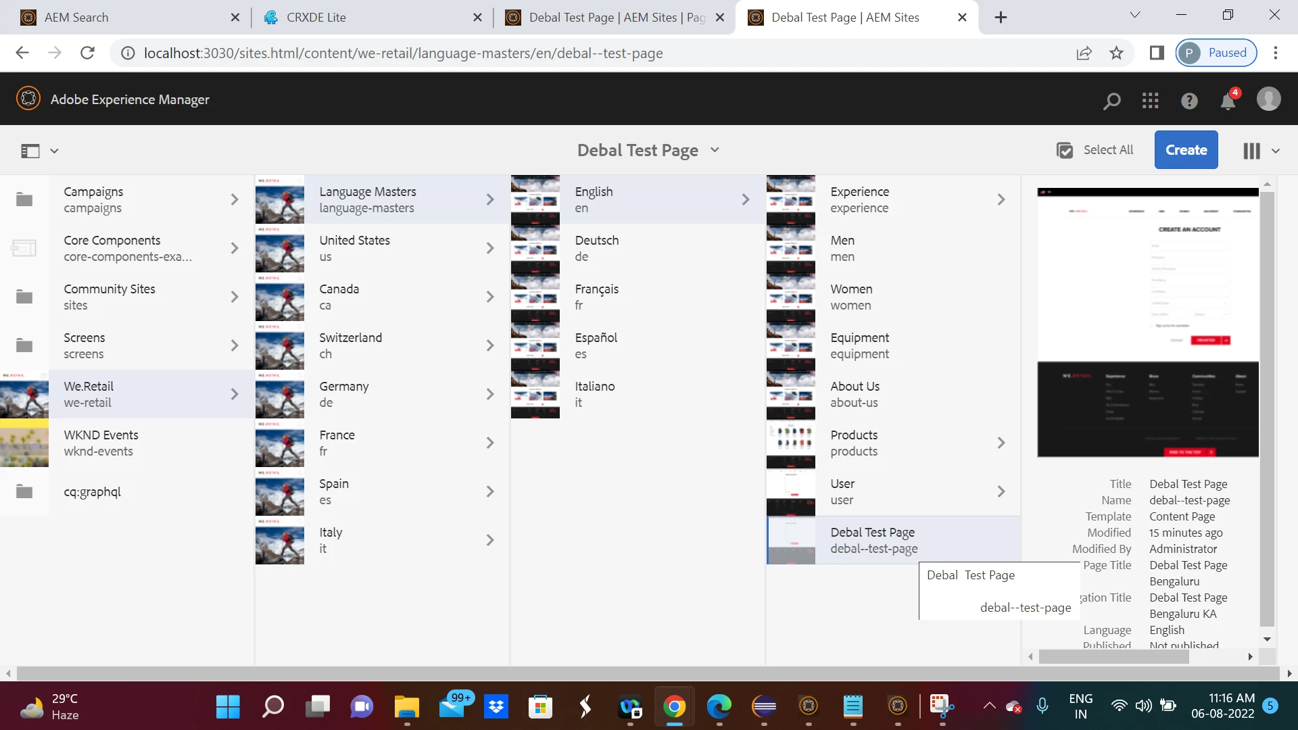Screen dimensions: 1298x730
Task: Expand the Products folder chevron
Action: point(1001,443)
